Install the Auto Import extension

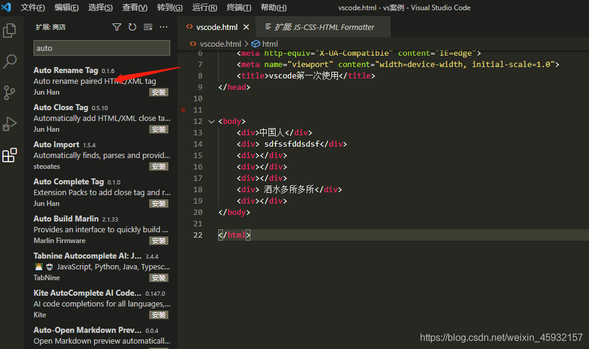pyautogui.click(x=159, y=166)
